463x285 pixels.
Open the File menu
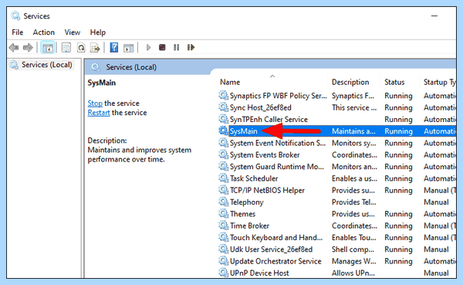pyautogui.click(x=18, y=32)
